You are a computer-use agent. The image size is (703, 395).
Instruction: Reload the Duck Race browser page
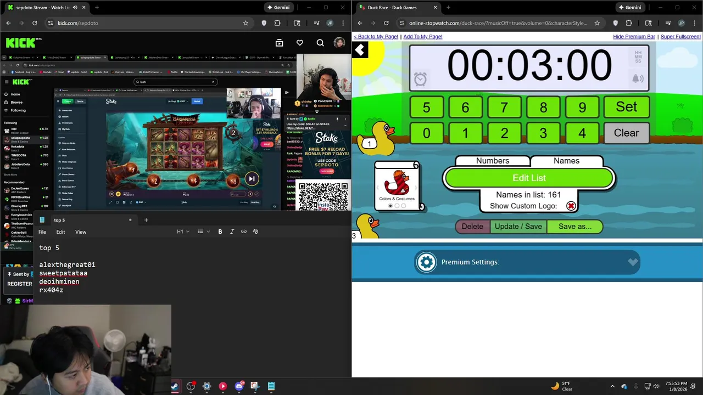[x=386, y=23]
